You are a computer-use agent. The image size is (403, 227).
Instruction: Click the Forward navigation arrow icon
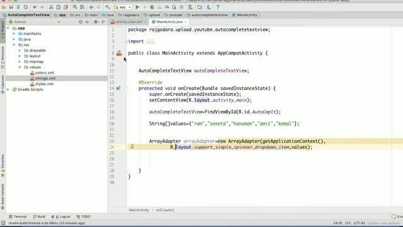point(98,7)
